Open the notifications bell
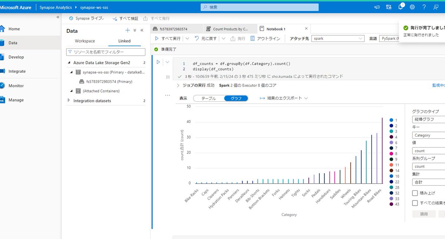 400,7
